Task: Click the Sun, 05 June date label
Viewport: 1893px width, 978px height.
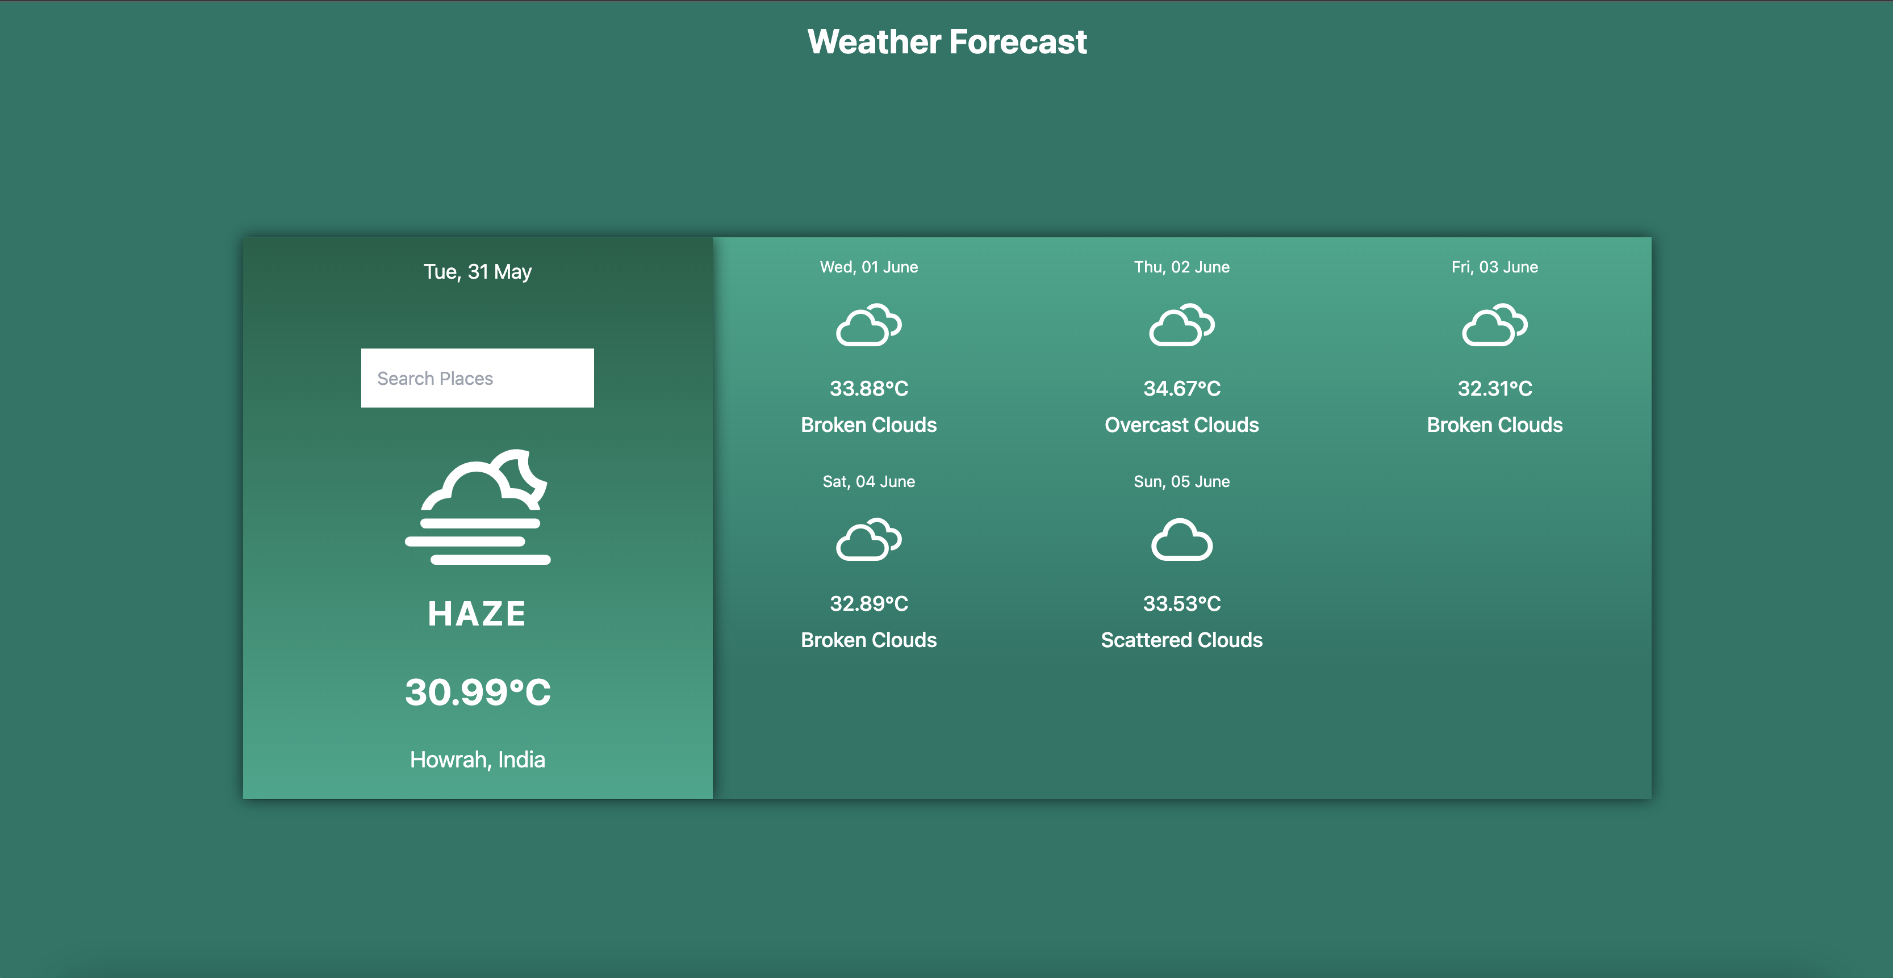Action: click(x=1182, y=482)
